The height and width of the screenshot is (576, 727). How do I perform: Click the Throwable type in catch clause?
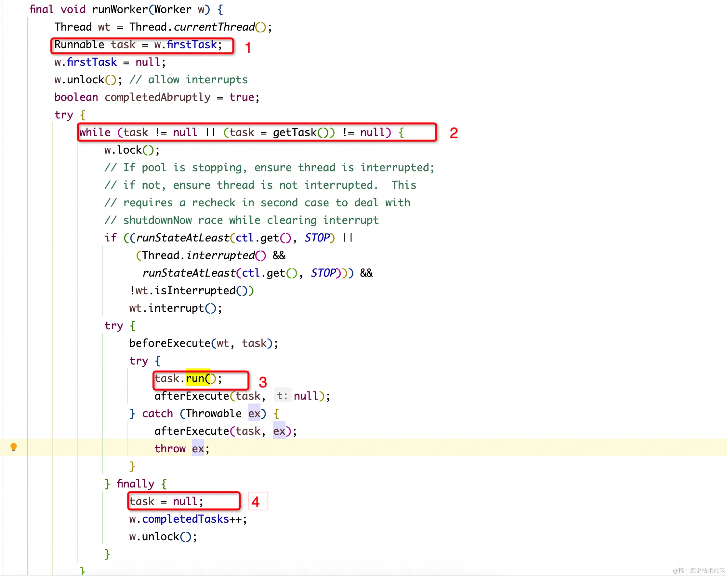point(213,414)
